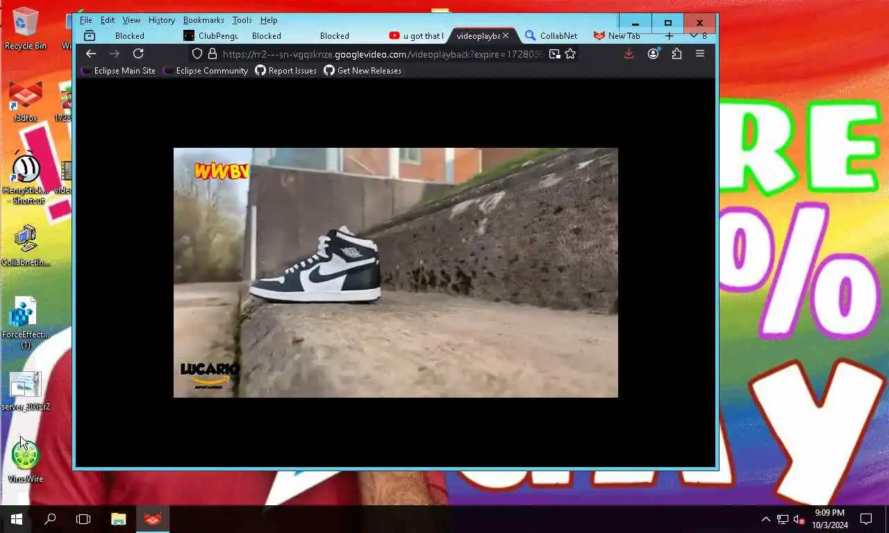Click the padlock site security icon
This screenshot has height=533, width=889.
pos(213,53)
